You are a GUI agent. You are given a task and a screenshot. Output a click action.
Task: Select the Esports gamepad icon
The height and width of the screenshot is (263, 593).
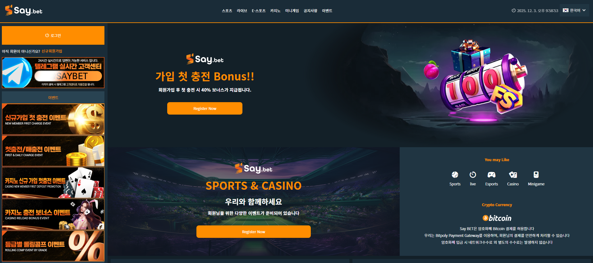pos(491,175)
